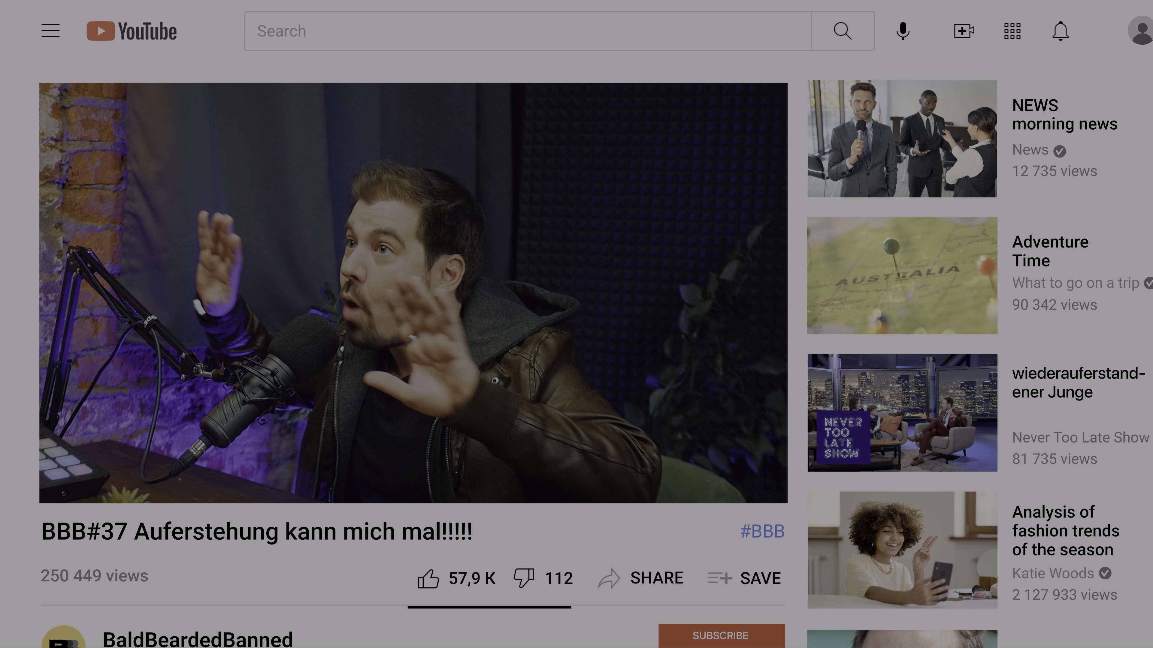Dislike the video with thumbs down
This screenshot has width=1153, height=648.
pyautogui.click(x=524, y=578)
